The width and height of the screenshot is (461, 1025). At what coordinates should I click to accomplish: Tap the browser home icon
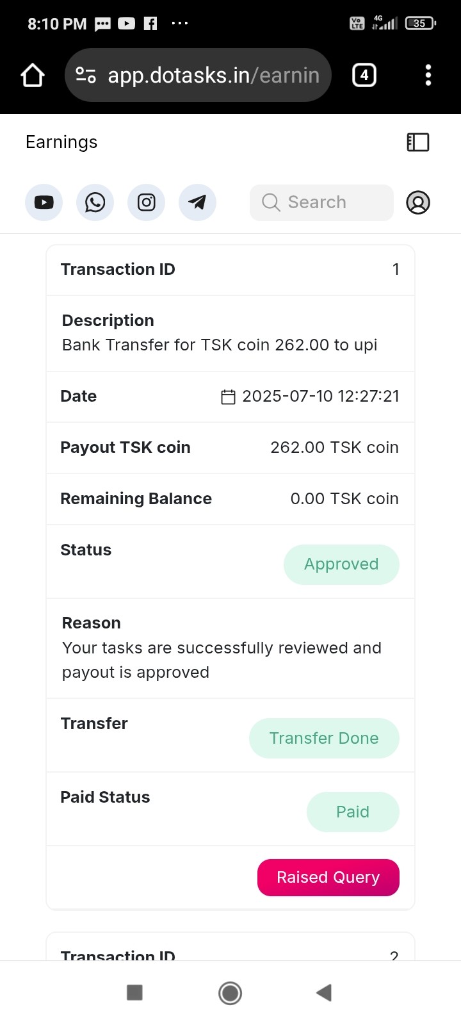(33, 76)
